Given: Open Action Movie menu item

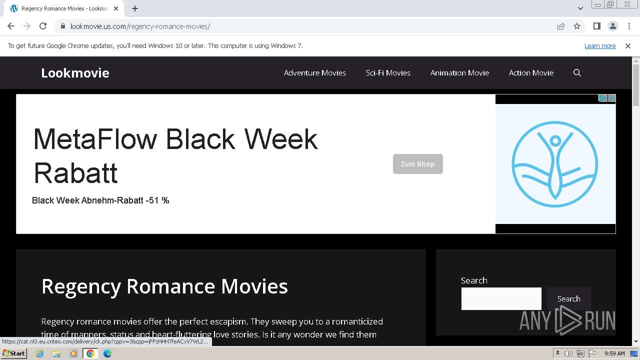Looking at the screenshot, I should click(531, 72).
